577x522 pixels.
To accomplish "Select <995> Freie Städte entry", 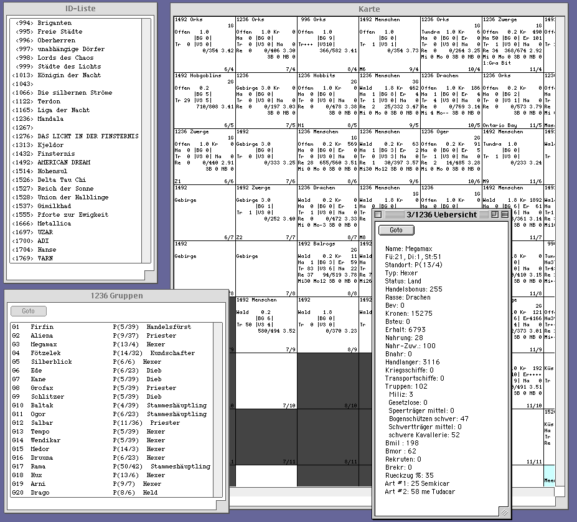I will [75, 32].
